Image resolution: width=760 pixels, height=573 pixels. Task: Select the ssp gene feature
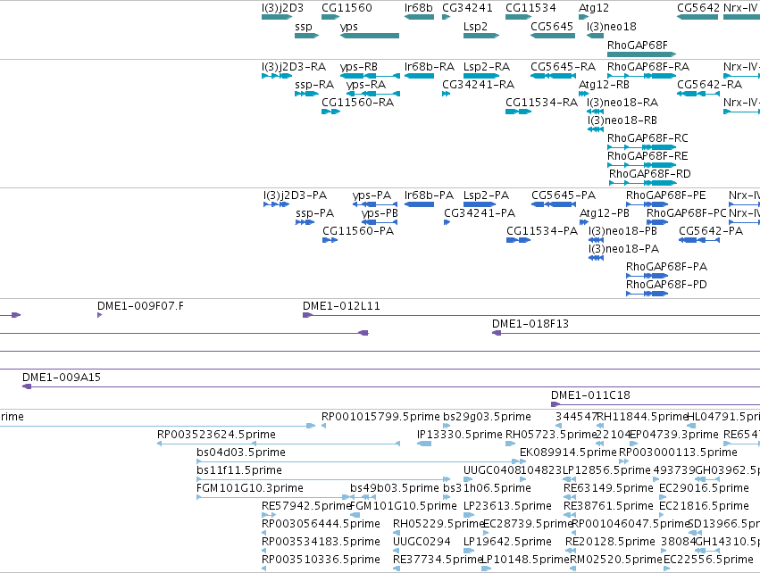tap(307, 36)
